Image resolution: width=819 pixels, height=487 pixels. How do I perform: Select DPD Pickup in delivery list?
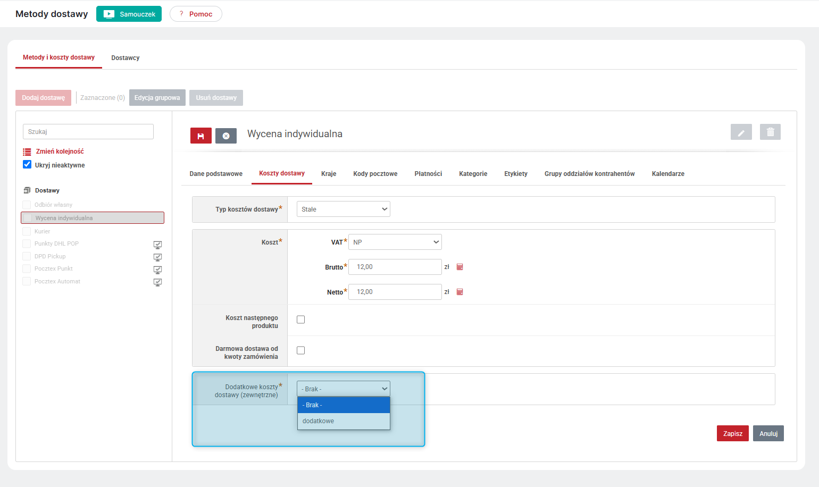tap(50, 256)
